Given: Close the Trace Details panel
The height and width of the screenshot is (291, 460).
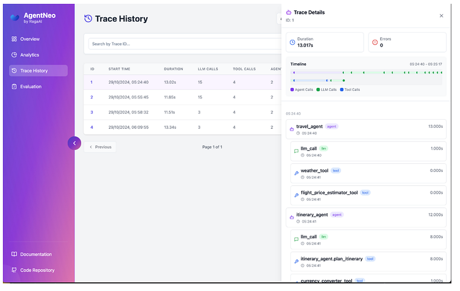Looking at the screenshot, I should tap(441, 16).
